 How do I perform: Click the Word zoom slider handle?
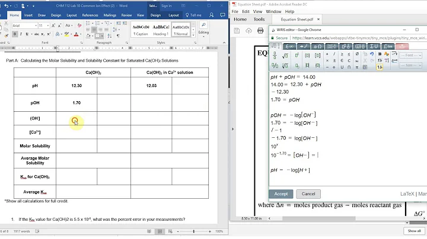[x=193, y=231]
